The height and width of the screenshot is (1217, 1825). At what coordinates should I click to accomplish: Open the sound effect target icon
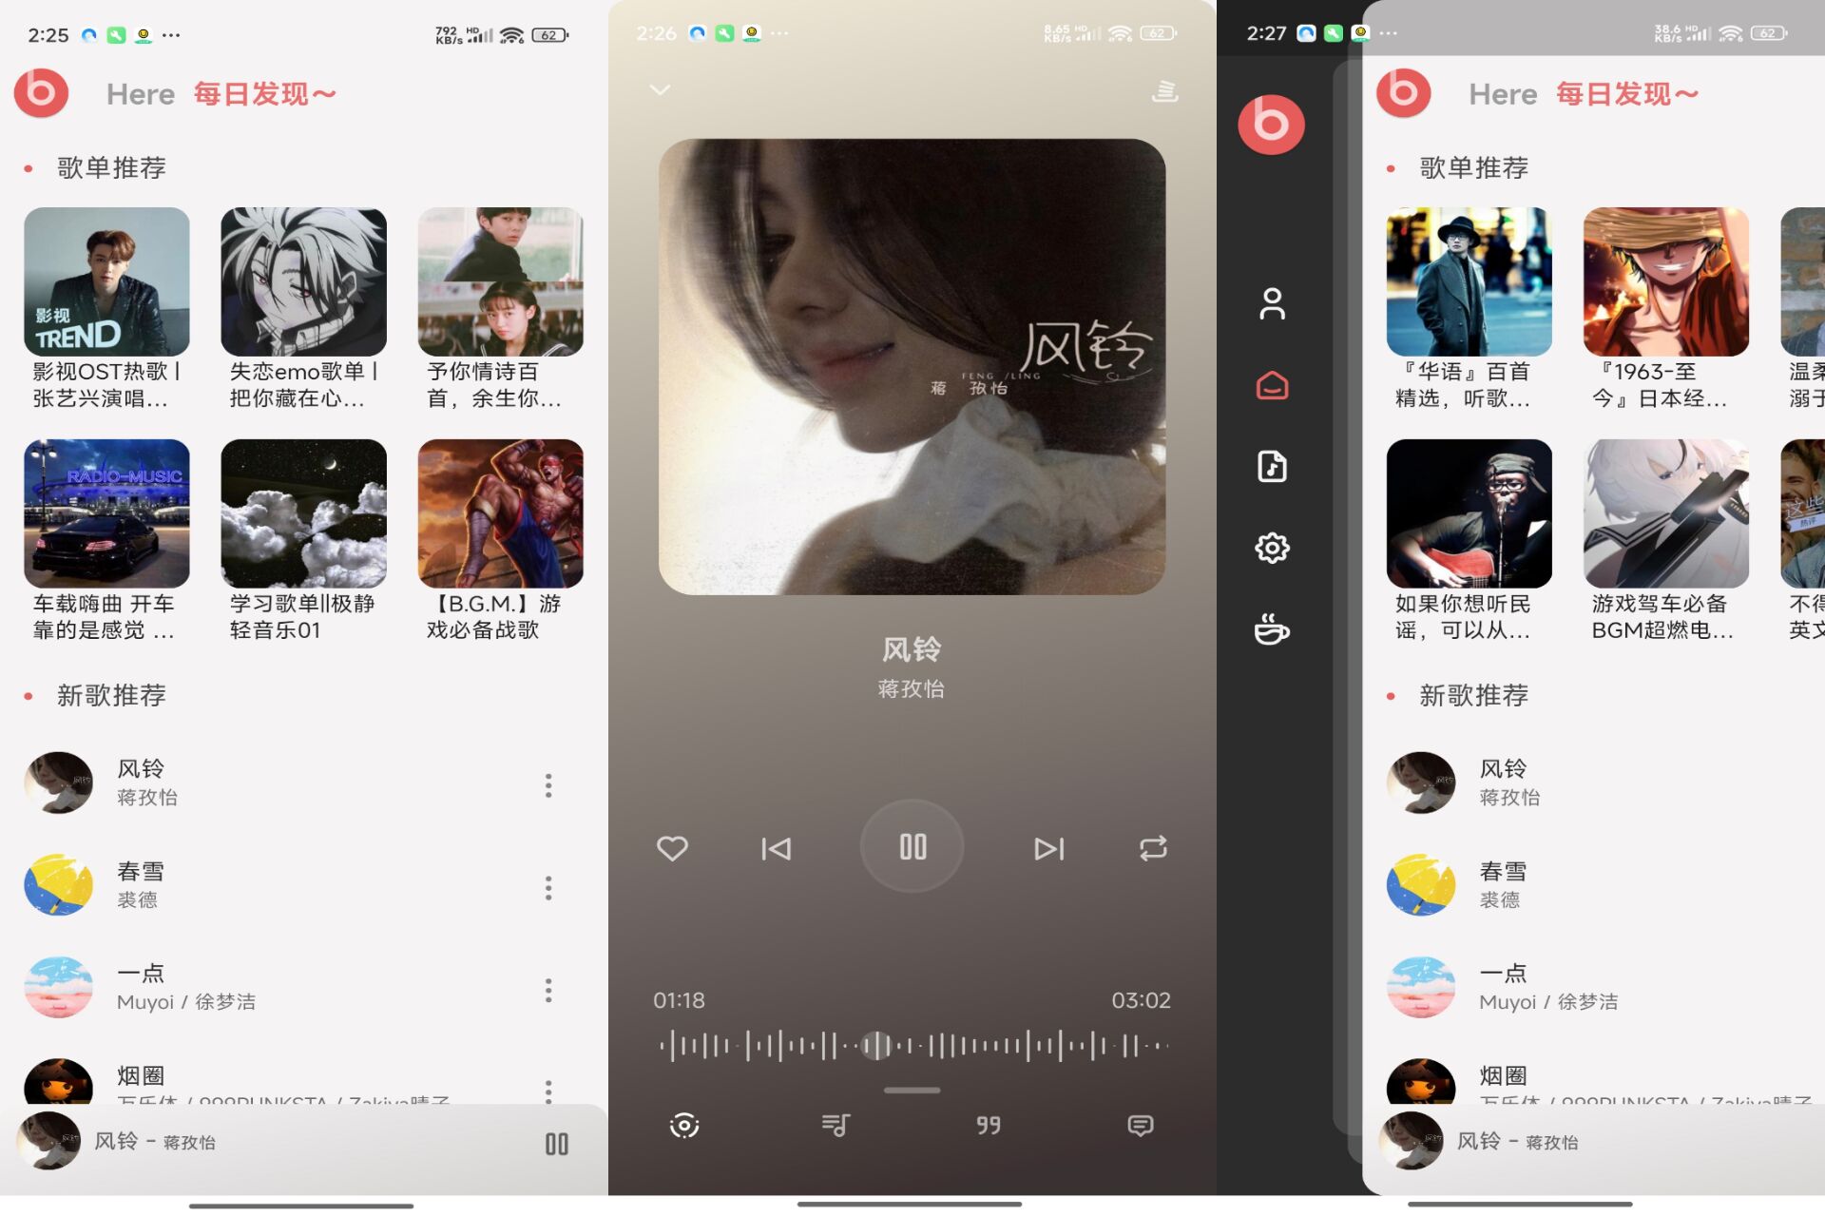pos(684,1126)
